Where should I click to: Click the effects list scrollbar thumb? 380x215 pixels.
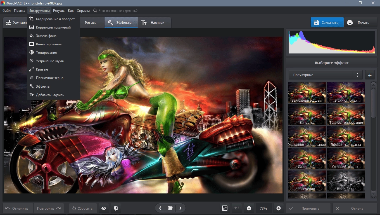374,103
